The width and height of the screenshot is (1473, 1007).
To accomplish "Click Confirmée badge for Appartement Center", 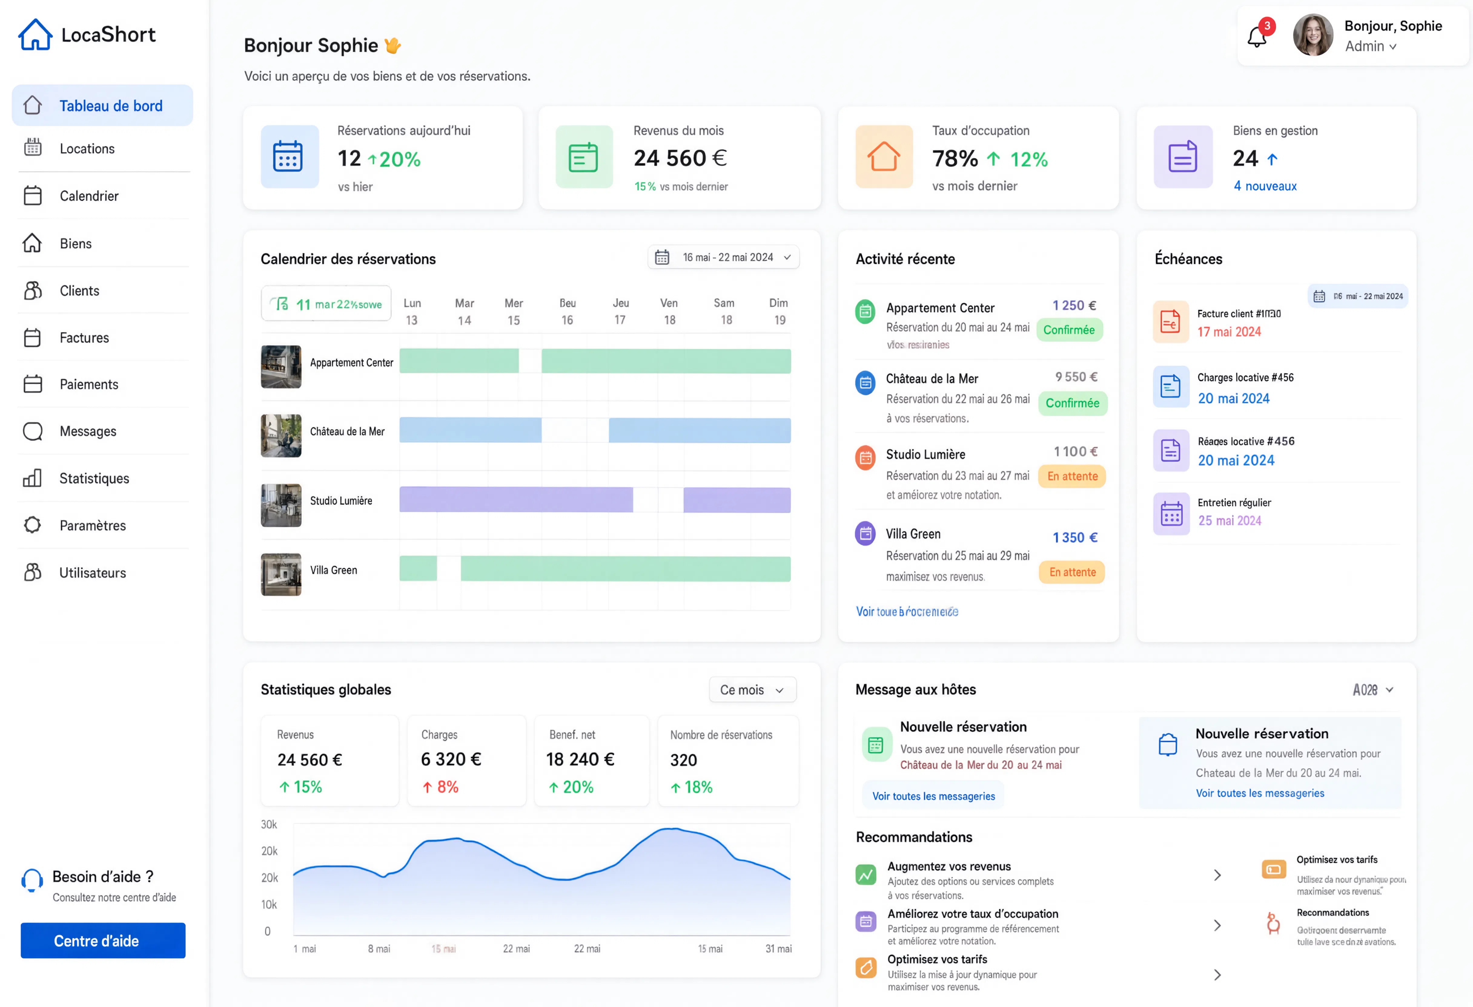I will (x=1069, y=330).
